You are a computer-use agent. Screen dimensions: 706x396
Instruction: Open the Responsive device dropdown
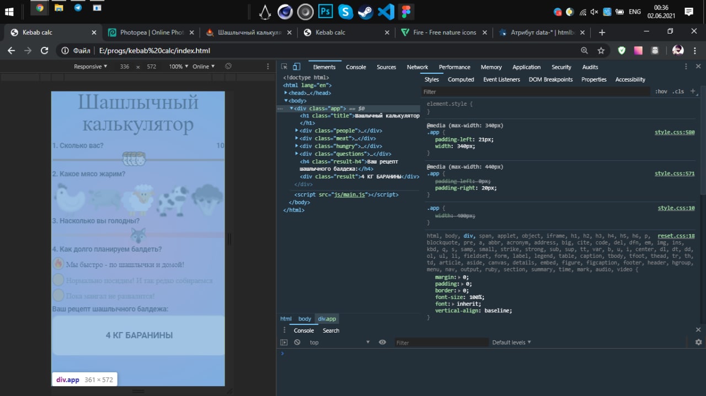(91, 67)
